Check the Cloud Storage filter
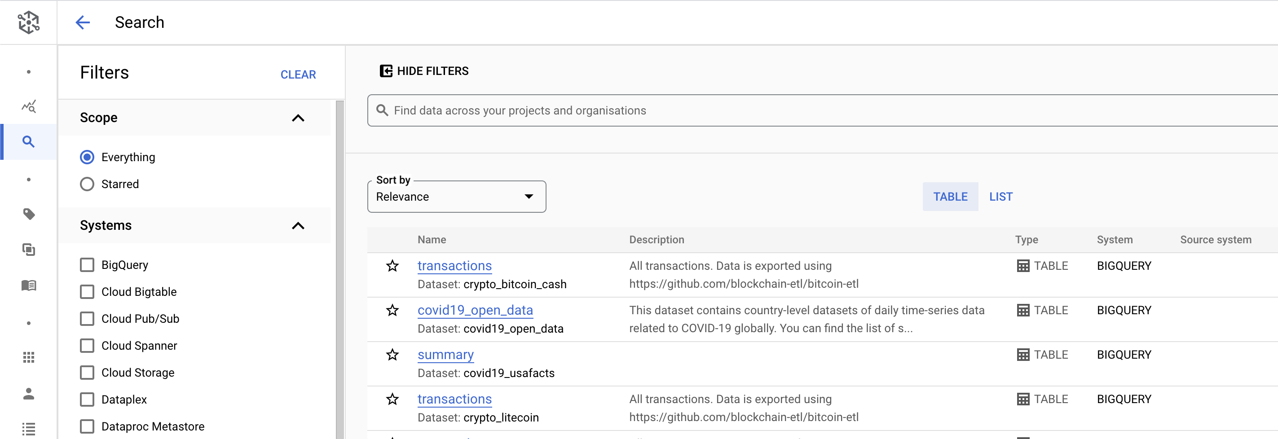The width and height of the screenshot is (1278, 439). coord(87,372)
